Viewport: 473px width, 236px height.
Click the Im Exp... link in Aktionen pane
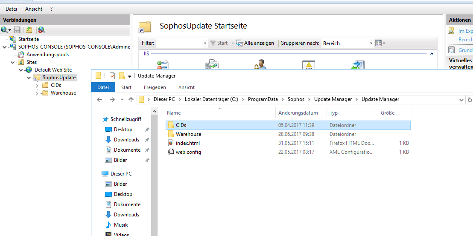pyautogui.click(x=465, y=31)
